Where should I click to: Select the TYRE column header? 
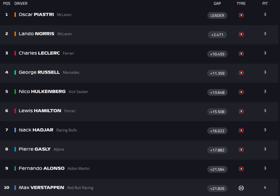(241, 3)
